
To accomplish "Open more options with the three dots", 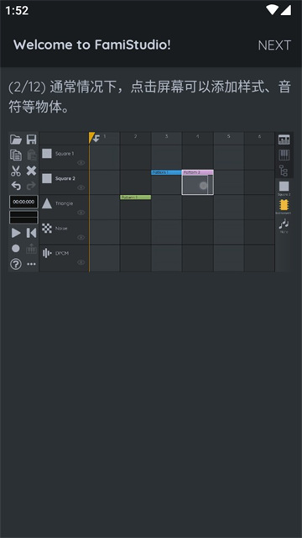I will (32, 264).
